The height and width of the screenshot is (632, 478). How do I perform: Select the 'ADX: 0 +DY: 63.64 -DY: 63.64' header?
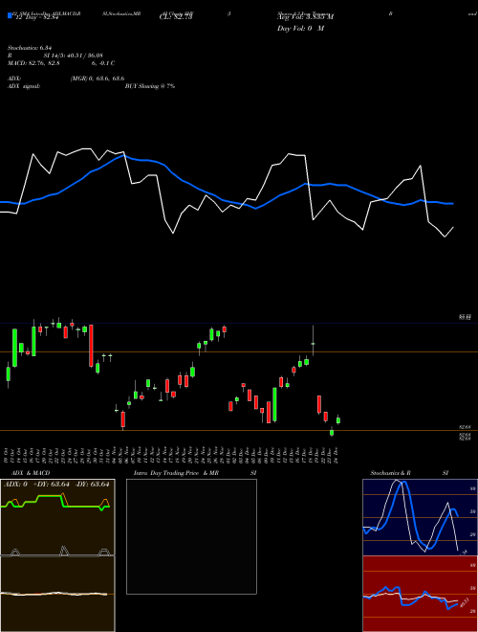coord(56,485)
